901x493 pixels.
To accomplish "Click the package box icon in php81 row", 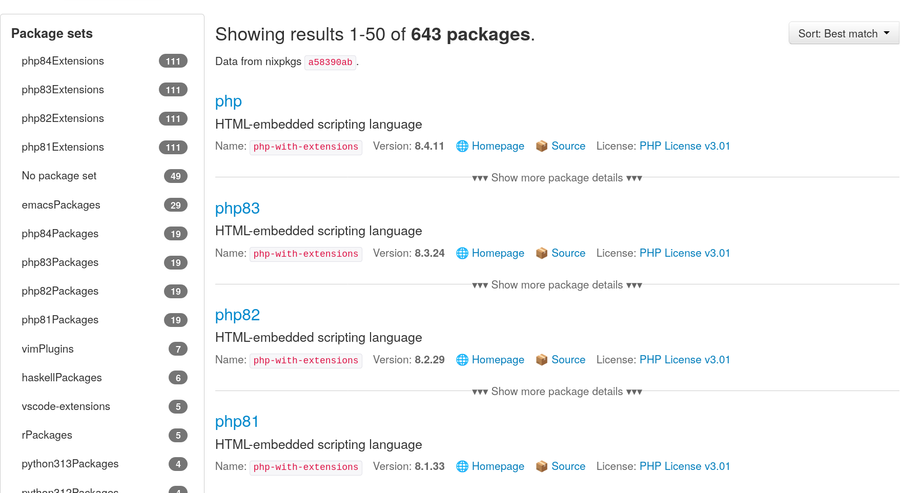I will click(541, 466).
